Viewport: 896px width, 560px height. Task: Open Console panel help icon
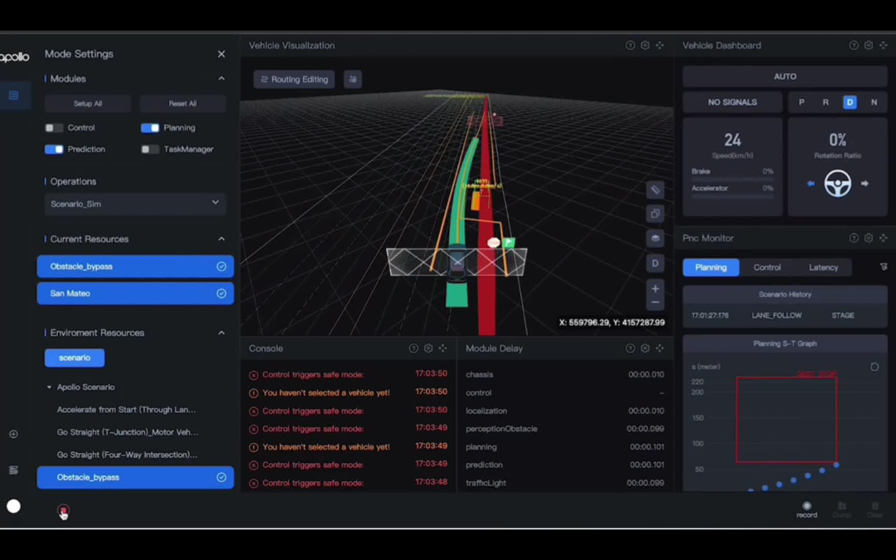tap(413, 348)
